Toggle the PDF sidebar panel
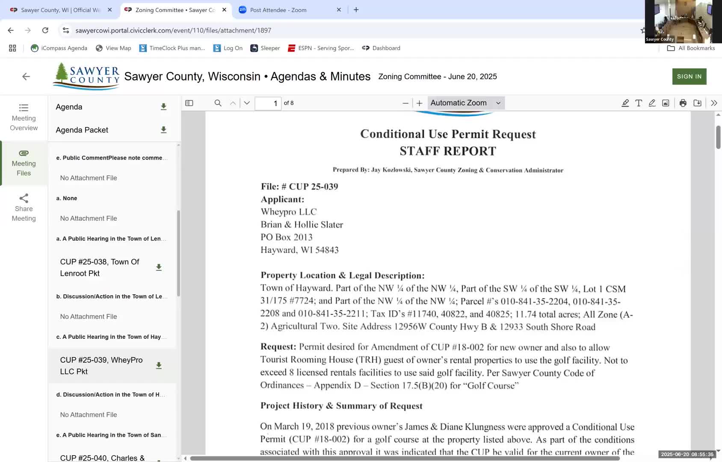The height and width of the screenshot is (462, 722). (x=189, y=103)
